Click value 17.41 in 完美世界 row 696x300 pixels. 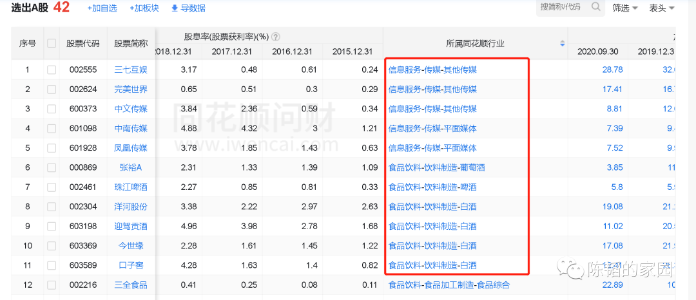point(614,89)
